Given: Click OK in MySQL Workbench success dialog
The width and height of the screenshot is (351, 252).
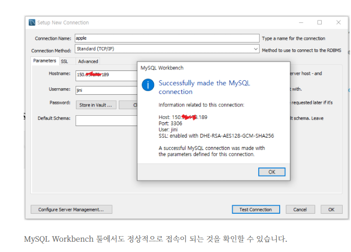Looking at the screenshot, I should click(272, 172).
